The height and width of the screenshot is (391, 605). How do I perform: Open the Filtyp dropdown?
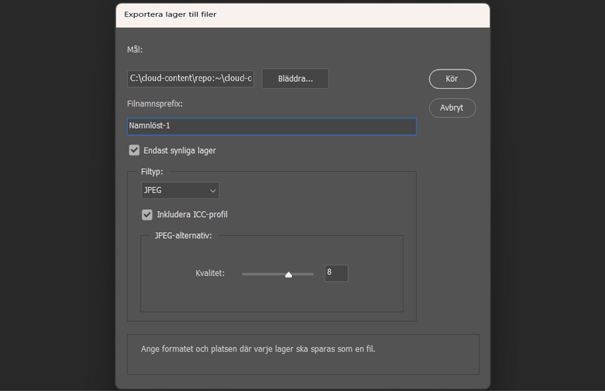[180, 190]
